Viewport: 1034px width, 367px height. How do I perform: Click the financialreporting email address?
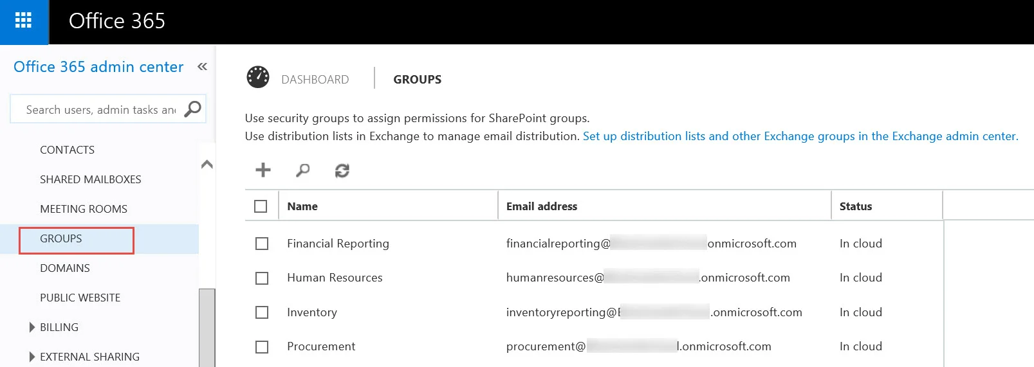(651, 244)
